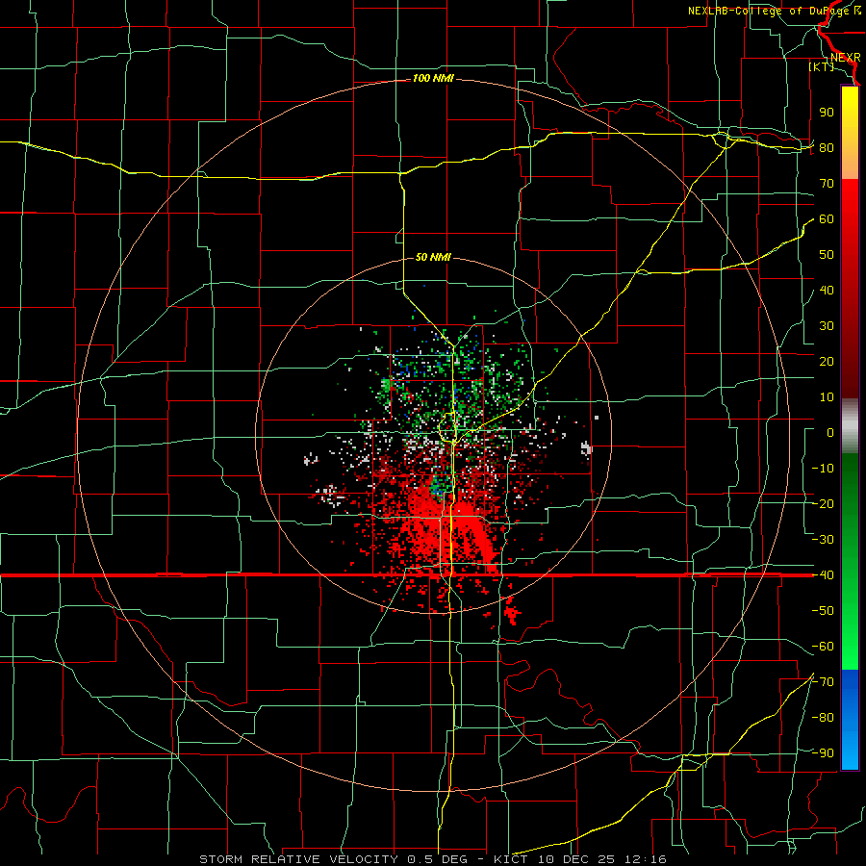Click the -70 scale value
Image resolution: width=866 pixels, height=866 pixels.
(823, 682)
